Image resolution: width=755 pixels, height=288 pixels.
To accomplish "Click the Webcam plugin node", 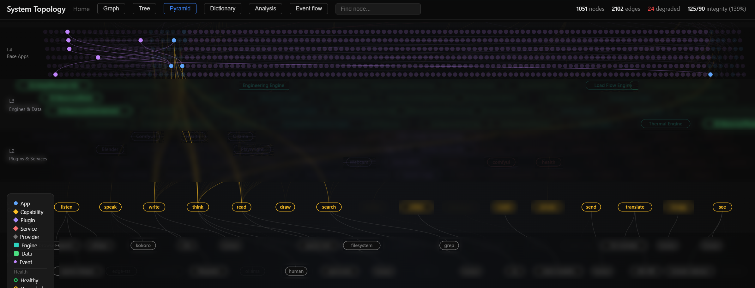I will point(359,162).
